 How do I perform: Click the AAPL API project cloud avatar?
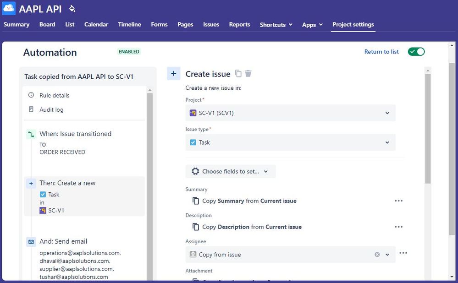(9, 8)
